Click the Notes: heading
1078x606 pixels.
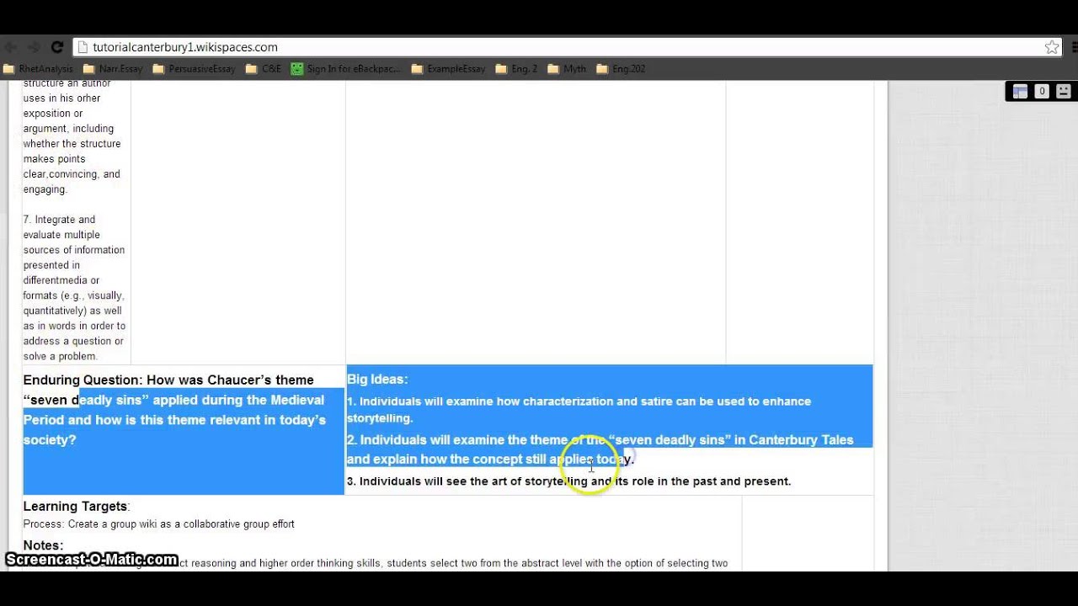tap(43, 545)
